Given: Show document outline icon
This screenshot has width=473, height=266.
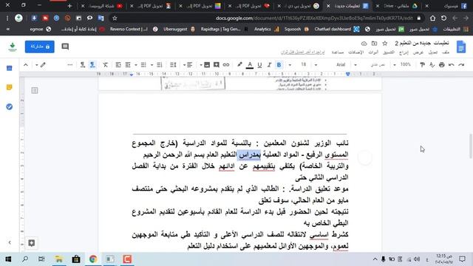Looking at the screenshot, I should [35, 90].
